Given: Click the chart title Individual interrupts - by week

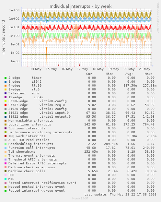Looking at the screenshot, I should [81, 6].
